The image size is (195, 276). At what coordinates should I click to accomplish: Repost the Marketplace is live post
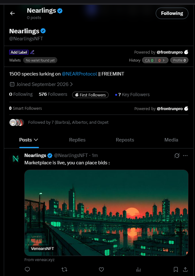click(x=64, y=269)
